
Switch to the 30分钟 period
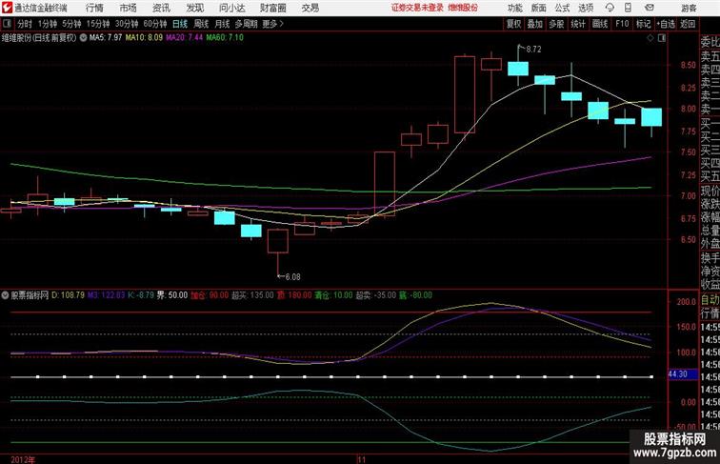point(127,24)
